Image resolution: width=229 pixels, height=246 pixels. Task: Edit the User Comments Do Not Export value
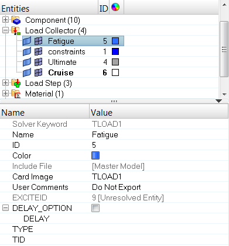[117, 187]
